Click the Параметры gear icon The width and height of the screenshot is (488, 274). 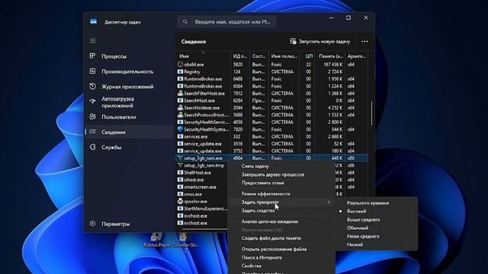92,223
